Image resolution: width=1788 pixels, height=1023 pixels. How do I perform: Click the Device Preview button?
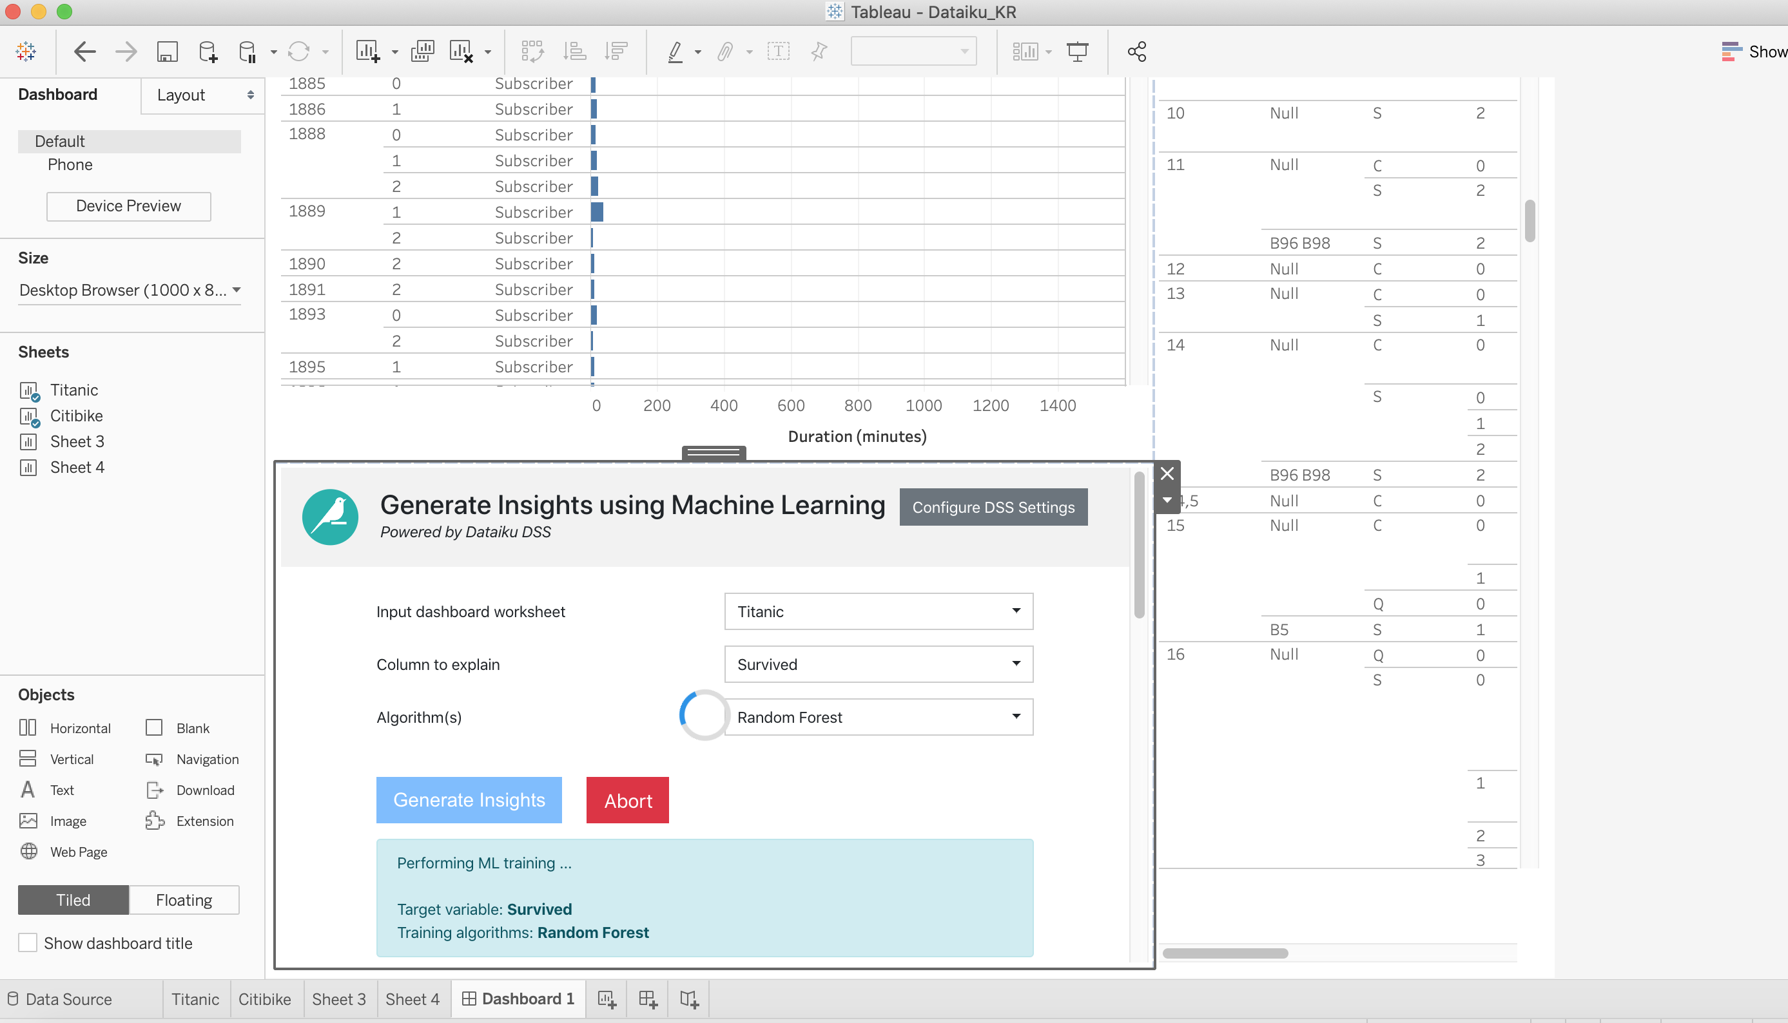129,206
